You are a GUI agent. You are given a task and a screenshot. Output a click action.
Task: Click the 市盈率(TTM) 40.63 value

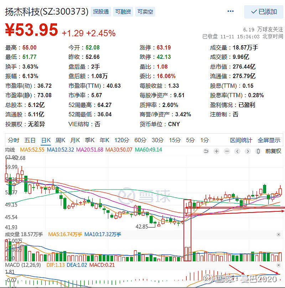pos(114,86)
